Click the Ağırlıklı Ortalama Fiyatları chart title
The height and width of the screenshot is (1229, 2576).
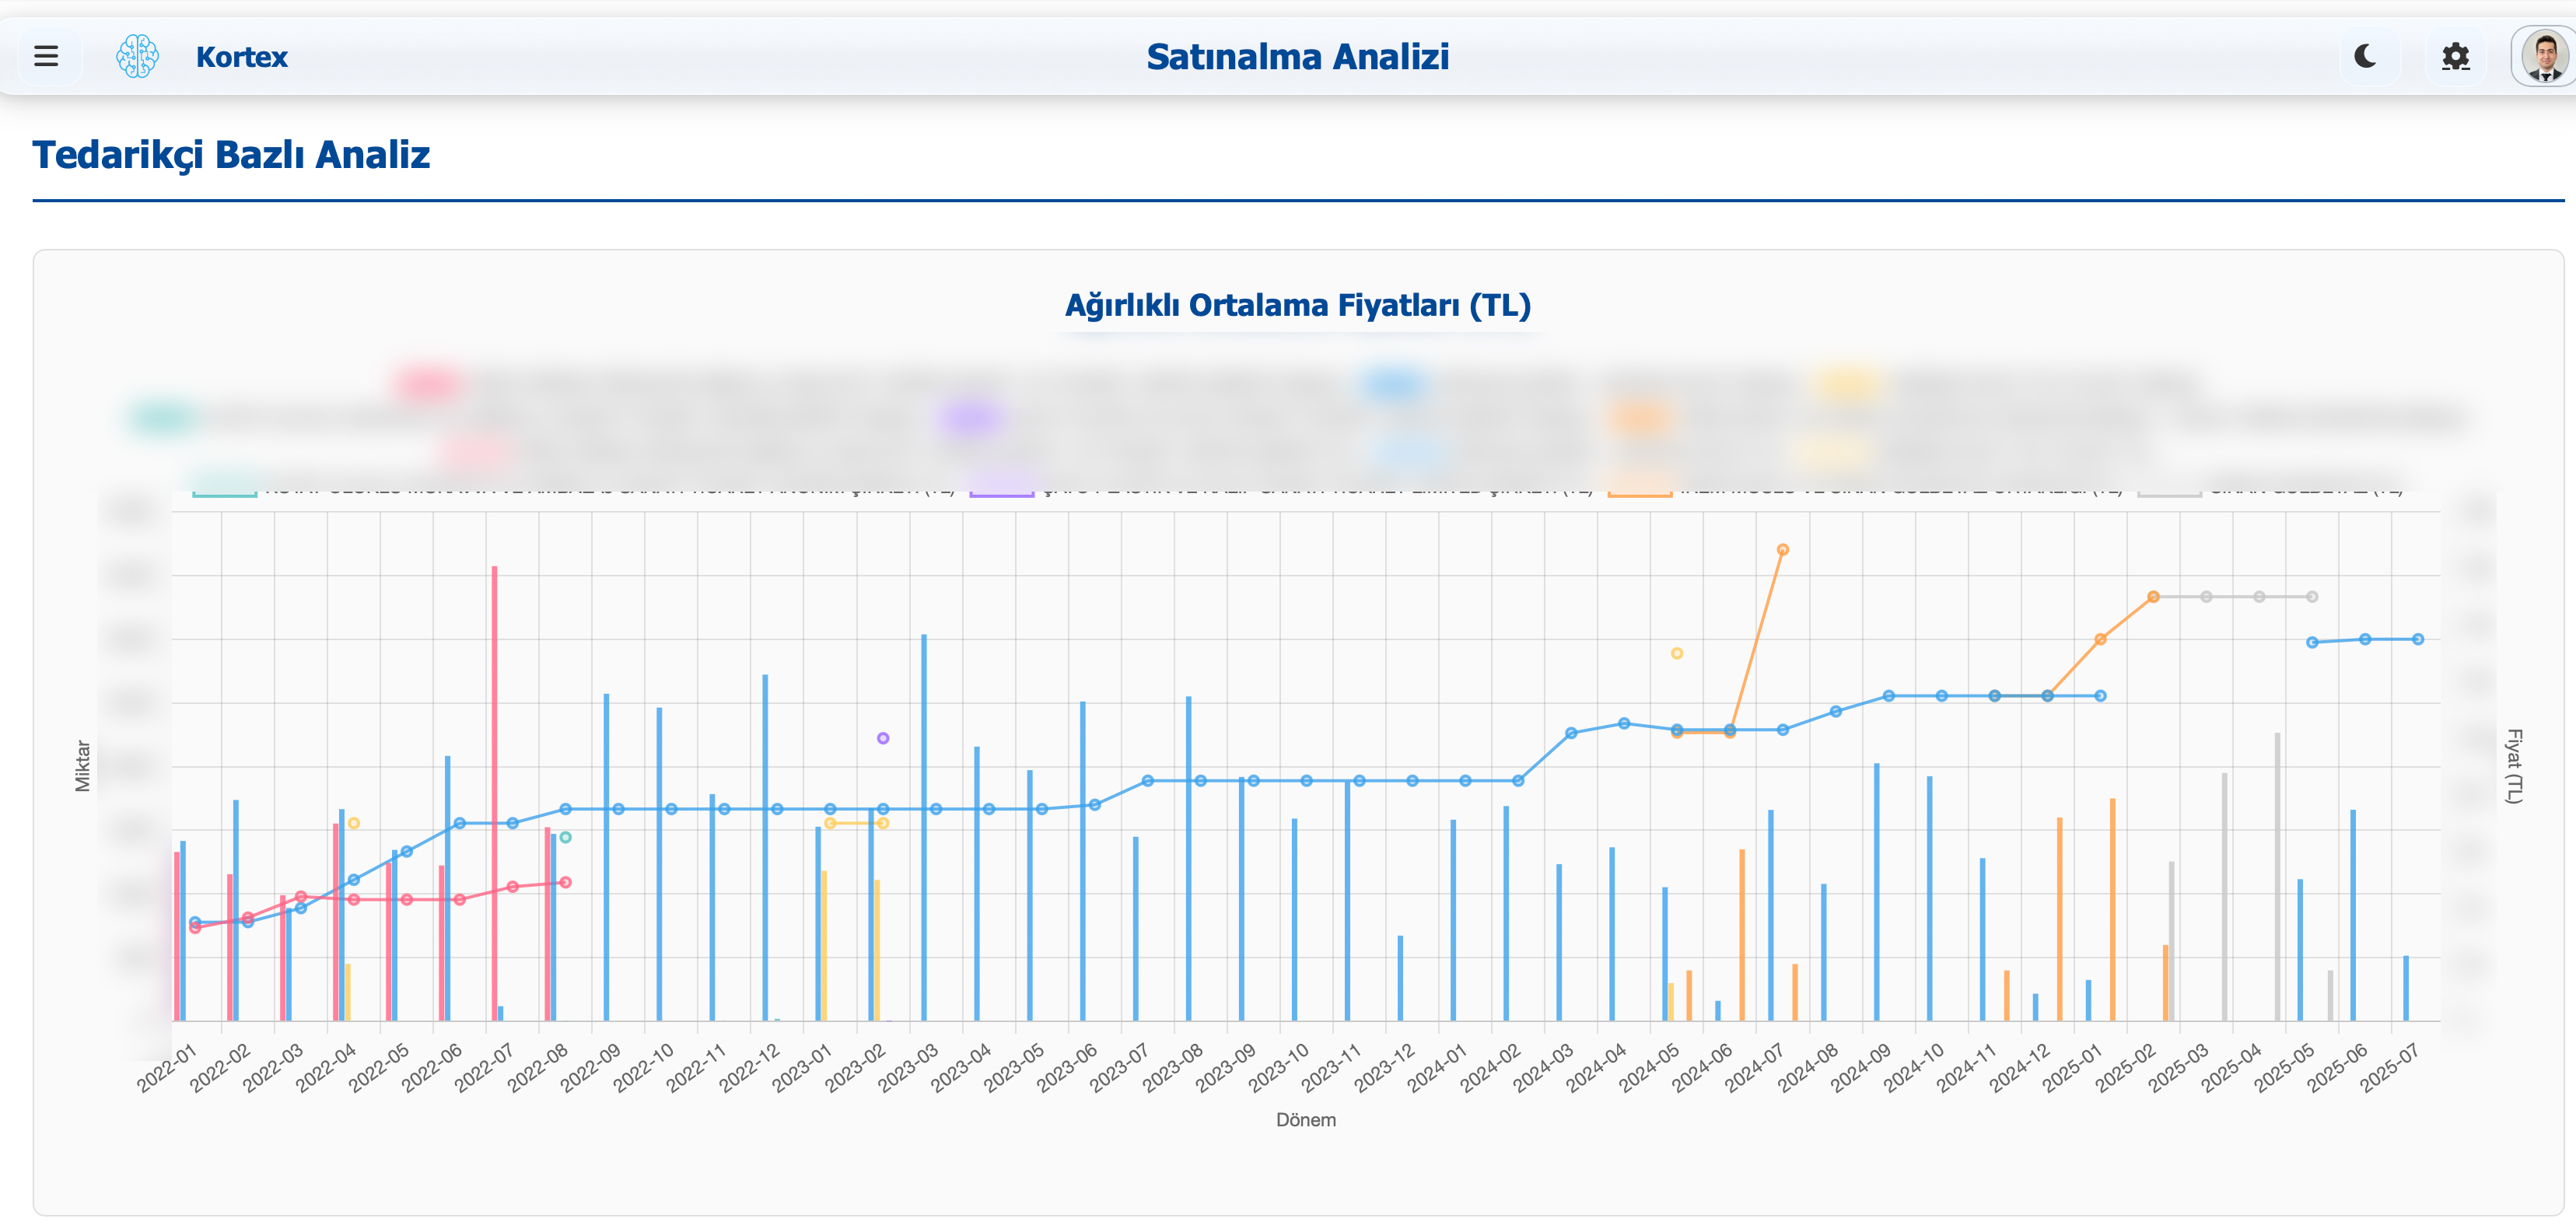coord(1297,305)
